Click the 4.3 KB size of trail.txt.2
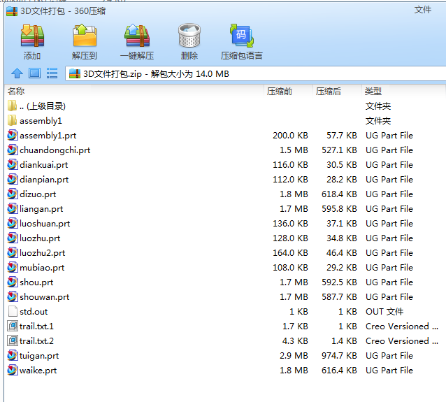The image size is (446, 402). 295,341
